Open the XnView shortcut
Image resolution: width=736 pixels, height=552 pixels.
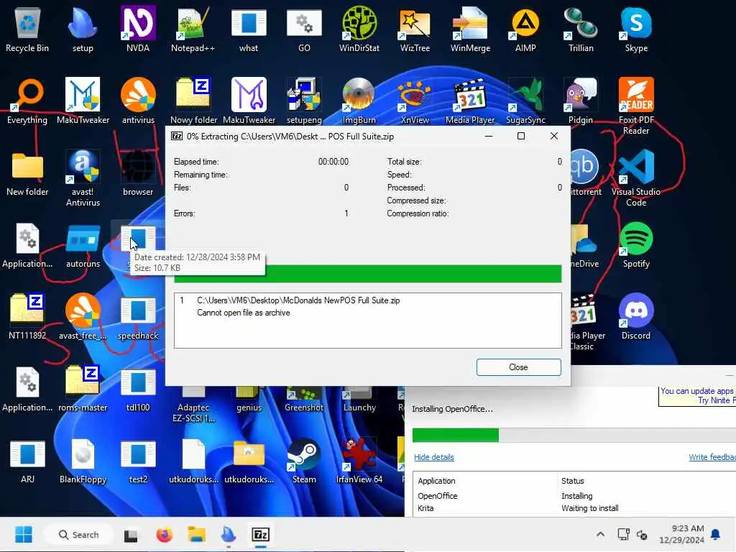pos(415,101)
